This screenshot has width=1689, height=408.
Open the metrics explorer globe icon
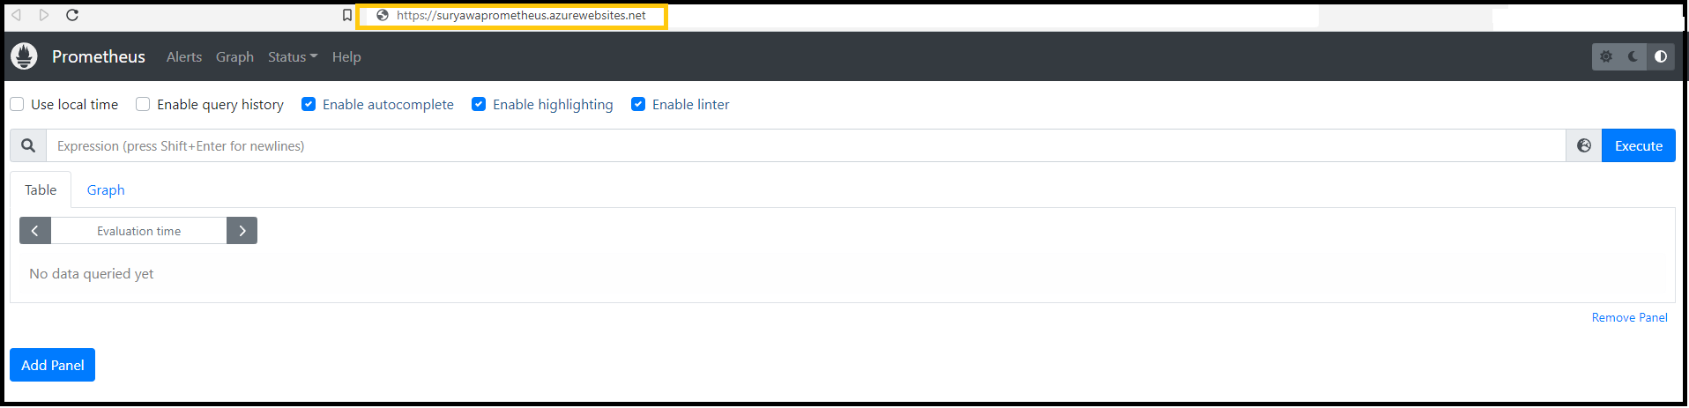(x=1584, y=145)
